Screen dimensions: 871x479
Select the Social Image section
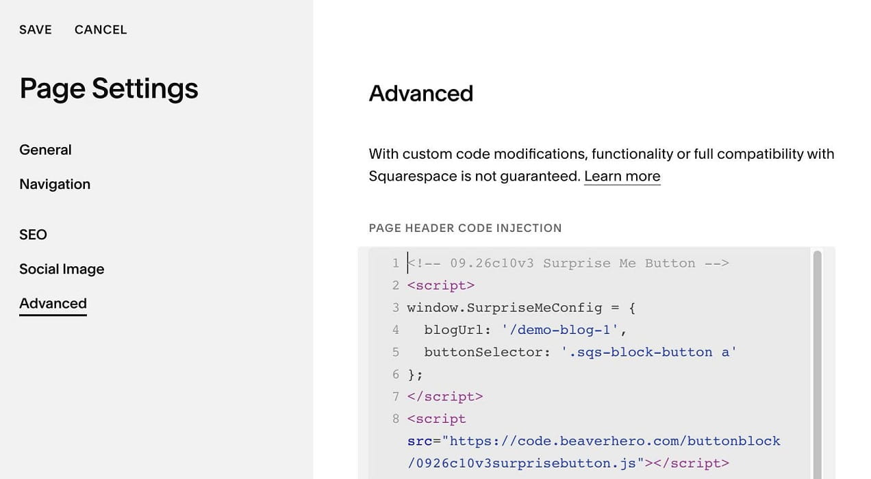coord(62,269)
